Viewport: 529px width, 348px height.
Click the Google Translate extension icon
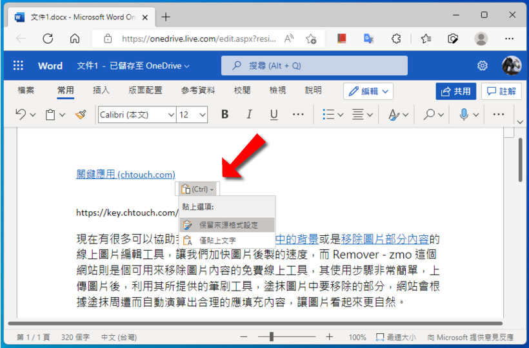(x=368, y=39)
